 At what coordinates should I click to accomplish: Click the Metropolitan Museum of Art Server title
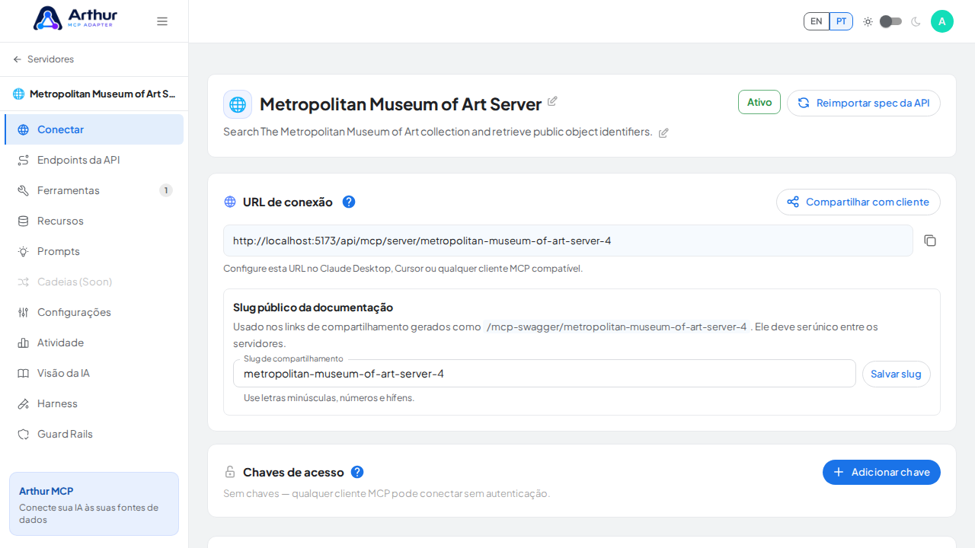click(401, 104)
